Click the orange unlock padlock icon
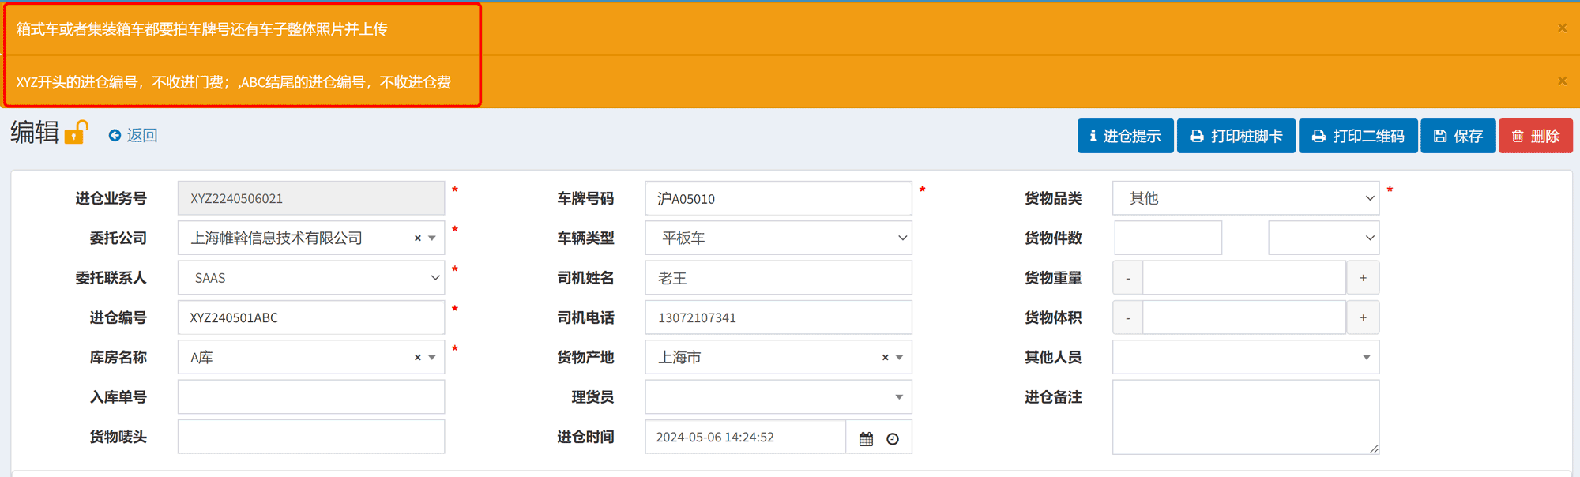This screenshot has height=477, width=1580. (x=77, y=133)
